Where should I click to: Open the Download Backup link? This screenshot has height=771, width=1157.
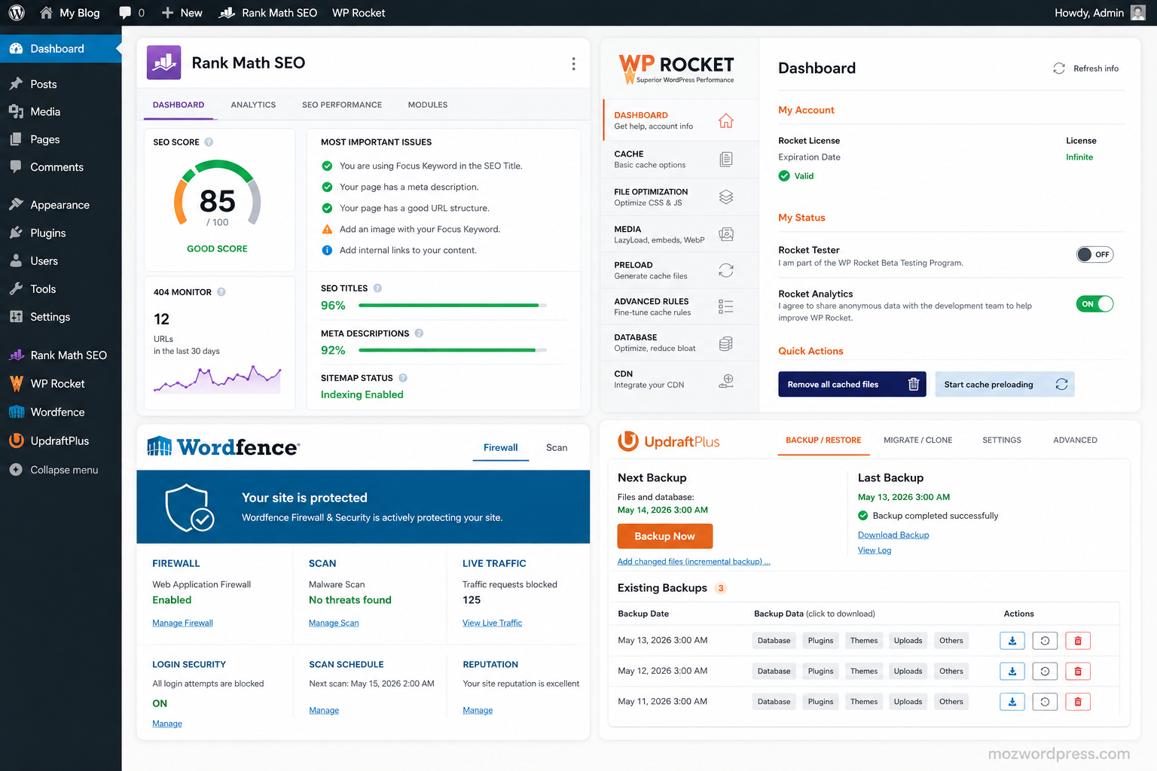pos(893,535)
